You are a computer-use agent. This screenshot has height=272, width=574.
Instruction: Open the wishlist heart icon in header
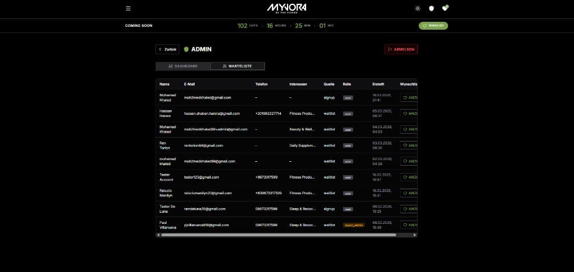445,8
